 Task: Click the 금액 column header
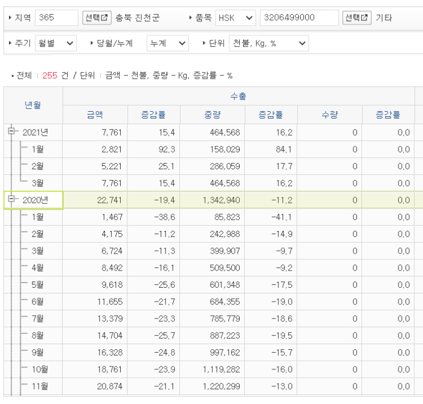[95, 115]
